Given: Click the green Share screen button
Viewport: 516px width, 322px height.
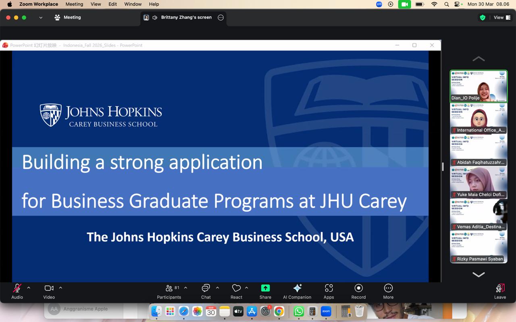Looking at the screenshot, I should tap(265, 291).
